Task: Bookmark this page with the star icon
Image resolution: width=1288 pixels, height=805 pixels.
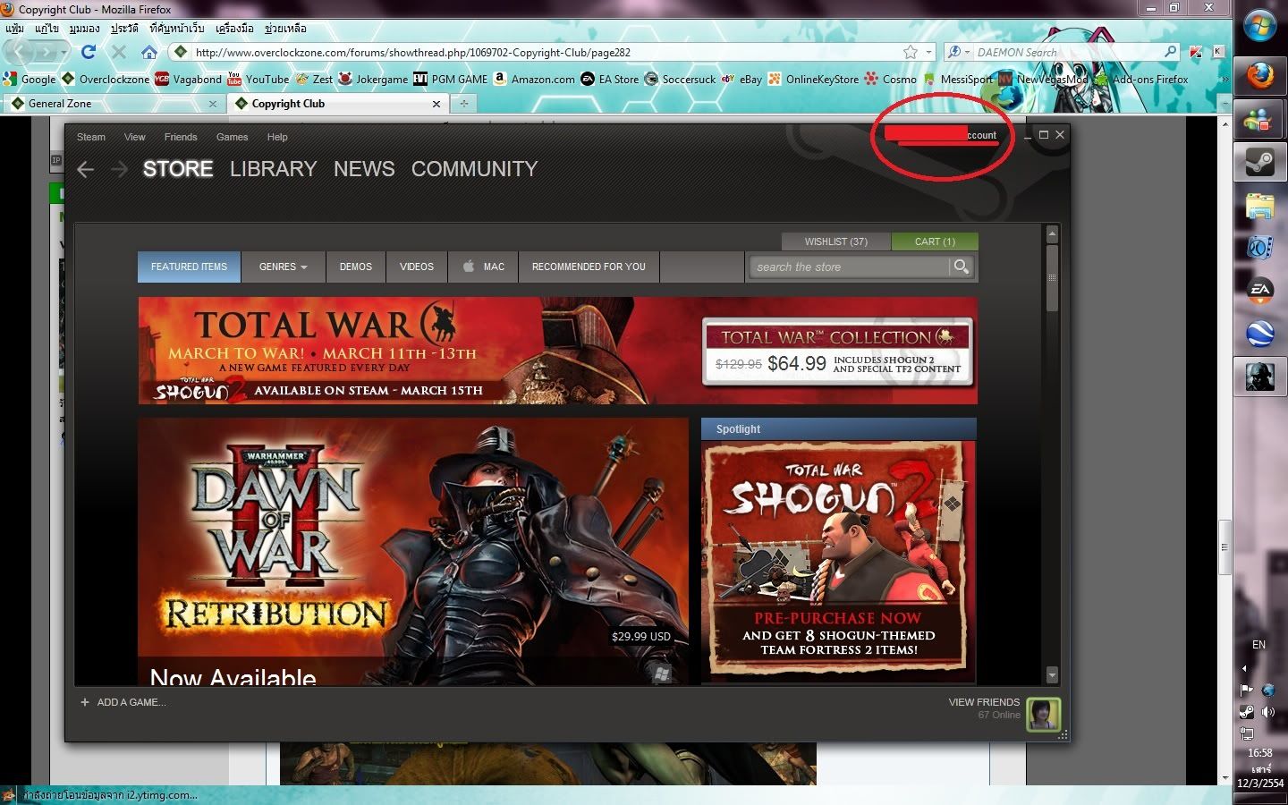Action: pos(911,52)
